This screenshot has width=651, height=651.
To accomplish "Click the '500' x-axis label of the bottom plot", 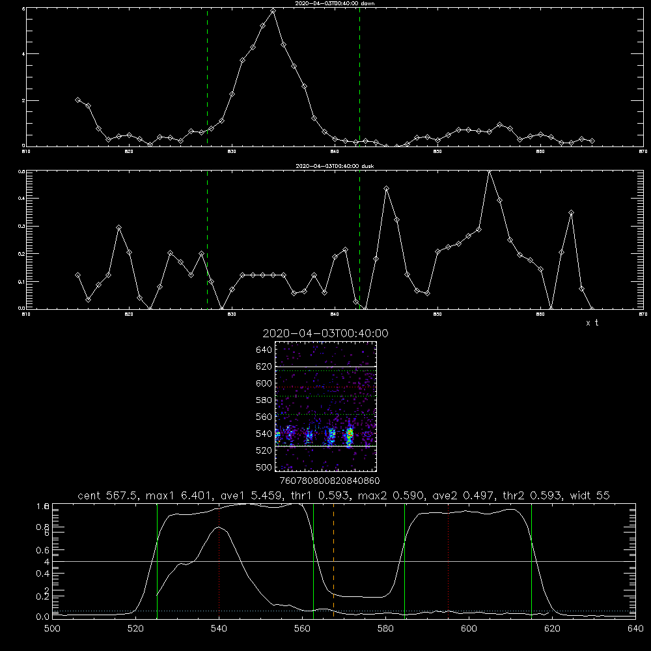I will click(52, 629).
